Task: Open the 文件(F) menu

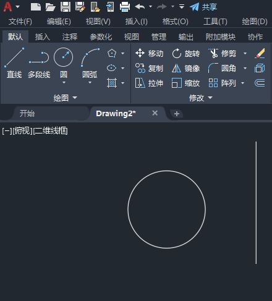Action: [x=20, y=22]
